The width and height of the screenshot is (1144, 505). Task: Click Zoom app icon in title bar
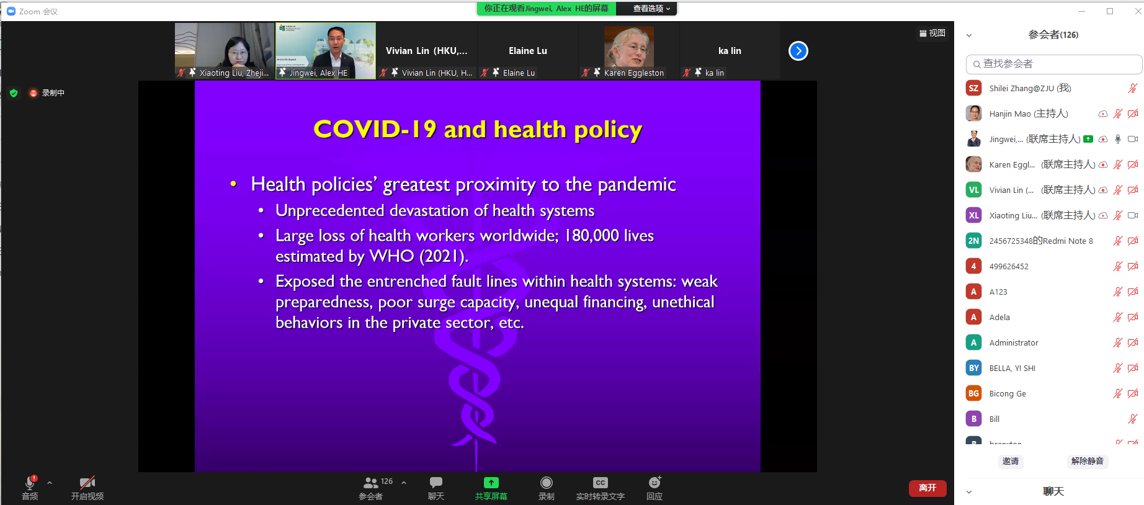(x=11, y=11)
